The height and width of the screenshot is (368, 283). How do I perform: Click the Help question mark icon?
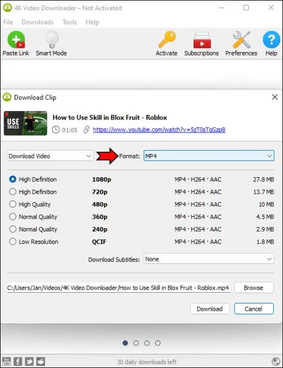pyautogui.click(x=271, y=40)
